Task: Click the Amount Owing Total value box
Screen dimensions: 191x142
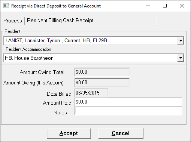Action: pos(102,72)
